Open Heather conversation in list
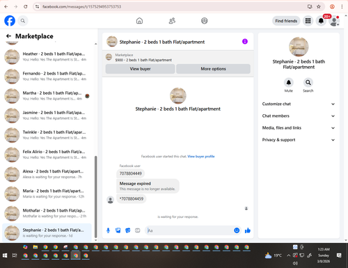This screenshot has height=268, width=348. pos(47,57)
